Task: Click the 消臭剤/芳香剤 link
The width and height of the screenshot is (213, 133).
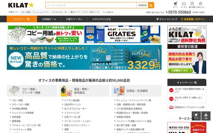Action: click(123, 117)
